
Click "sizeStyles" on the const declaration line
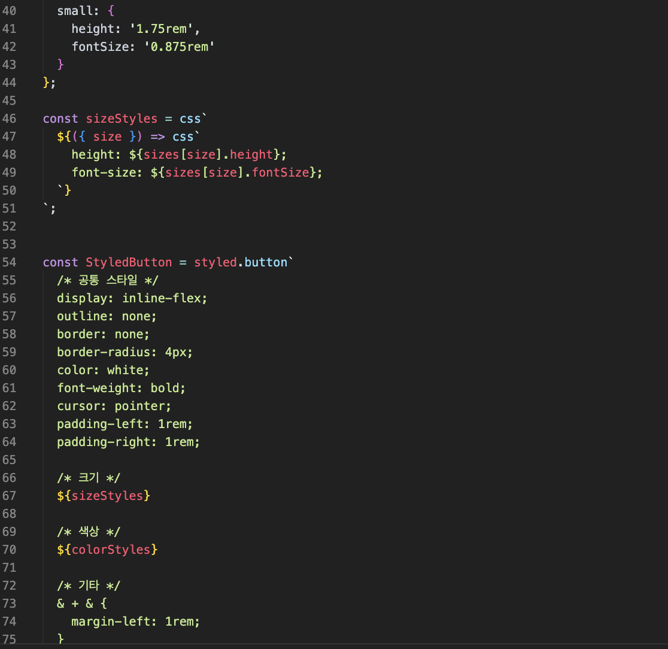122,119
